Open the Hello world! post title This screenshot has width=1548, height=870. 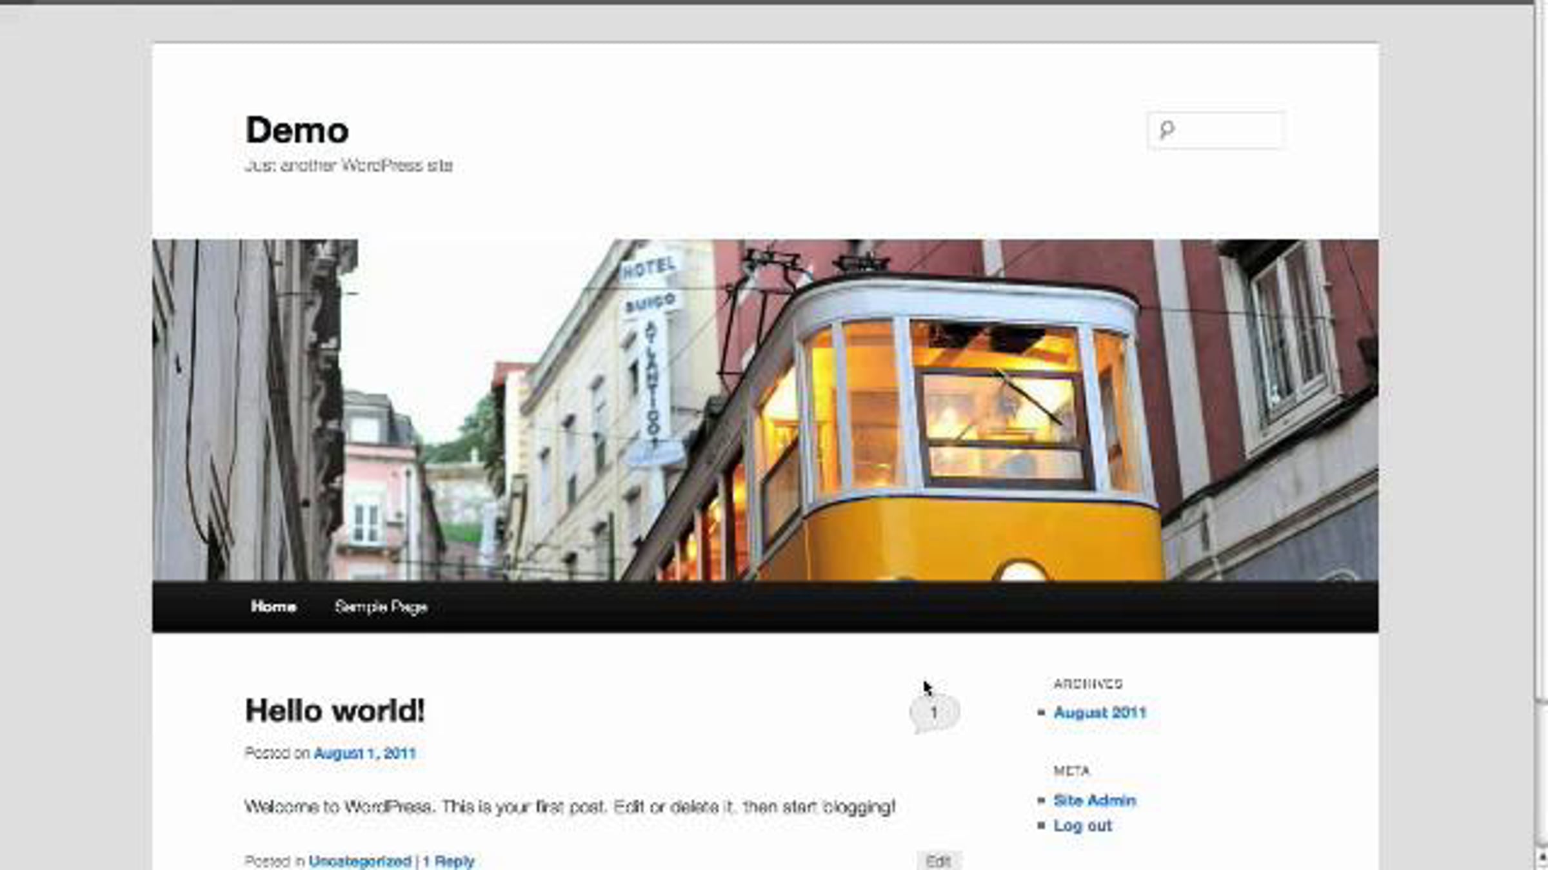[335, 711]
